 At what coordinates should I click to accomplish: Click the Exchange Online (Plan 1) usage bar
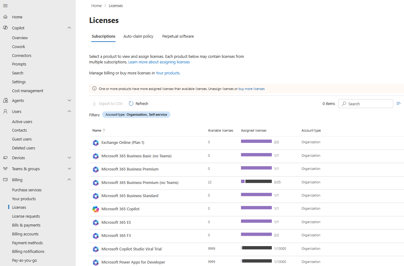pyautogui.click(x=256, y=141)
